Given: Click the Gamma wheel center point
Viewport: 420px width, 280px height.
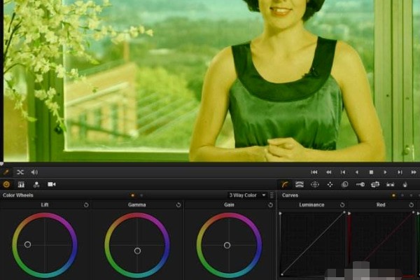Looking at the screenshot, I should (137, 250).
